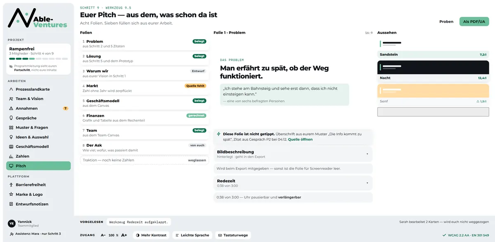Click the slide quote box about Bahnsteig

click(285, 94)
